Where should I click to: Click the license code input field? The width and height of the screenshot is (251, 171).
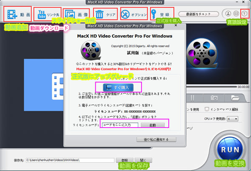[120, 125]
